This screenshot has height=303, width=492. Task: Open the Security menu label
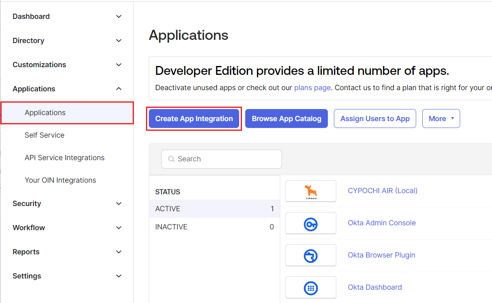[27, 204]
